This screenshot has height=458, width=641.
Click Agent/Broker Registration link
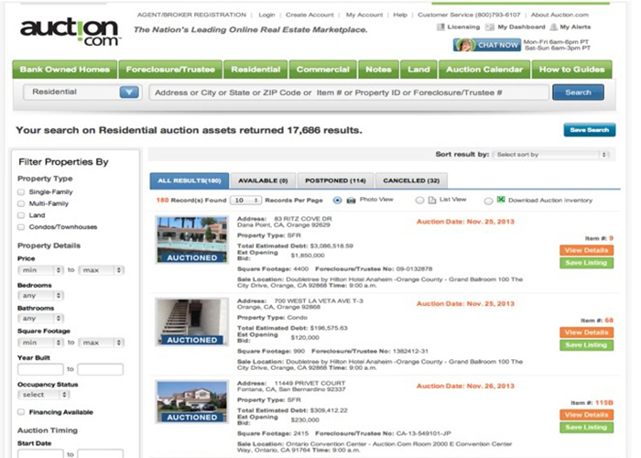(x=191, y=15)
